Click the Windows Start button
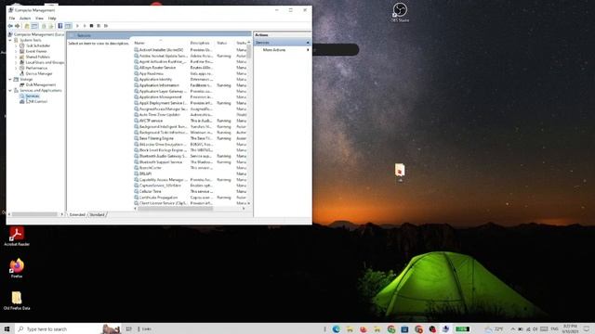 (7, 329)
